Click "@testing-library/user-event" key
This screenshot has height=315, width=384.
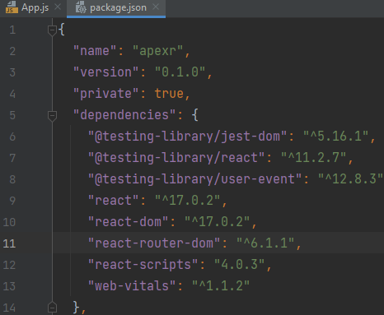[x=194, y=179]
